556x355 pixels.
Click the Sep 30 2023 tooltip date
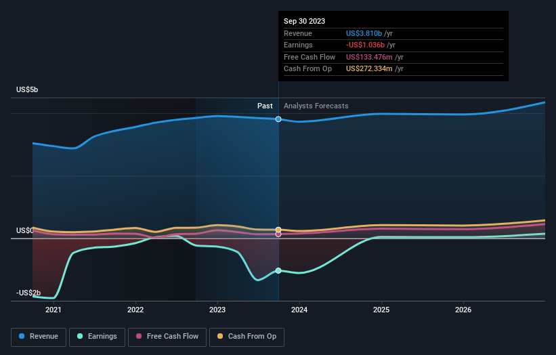[304, 21]
